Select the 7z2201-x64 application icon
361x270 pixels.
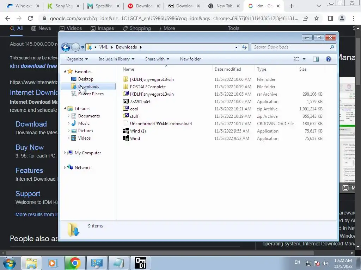[x=126, y=101]
